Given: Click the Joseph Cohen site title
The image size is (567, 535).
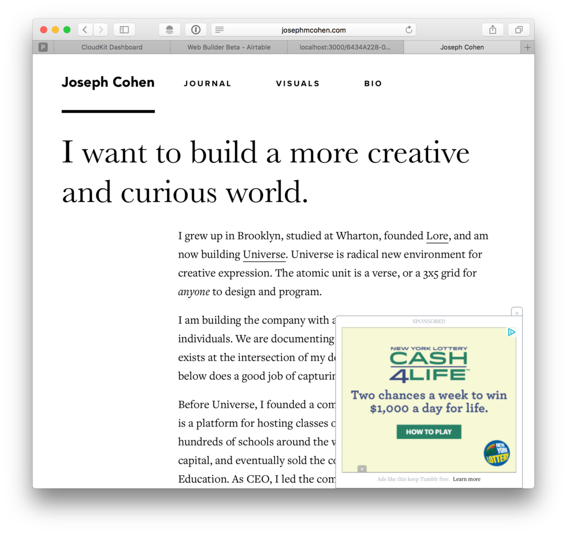Looking at the screenshot, I should pos(108,83).
